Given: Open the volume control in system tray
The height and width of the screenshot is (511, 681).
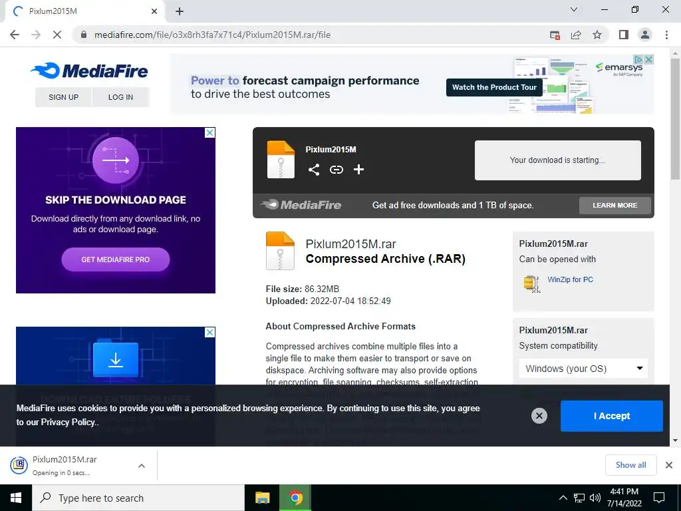Looking at the screenshot, I should tap(595, 498).
